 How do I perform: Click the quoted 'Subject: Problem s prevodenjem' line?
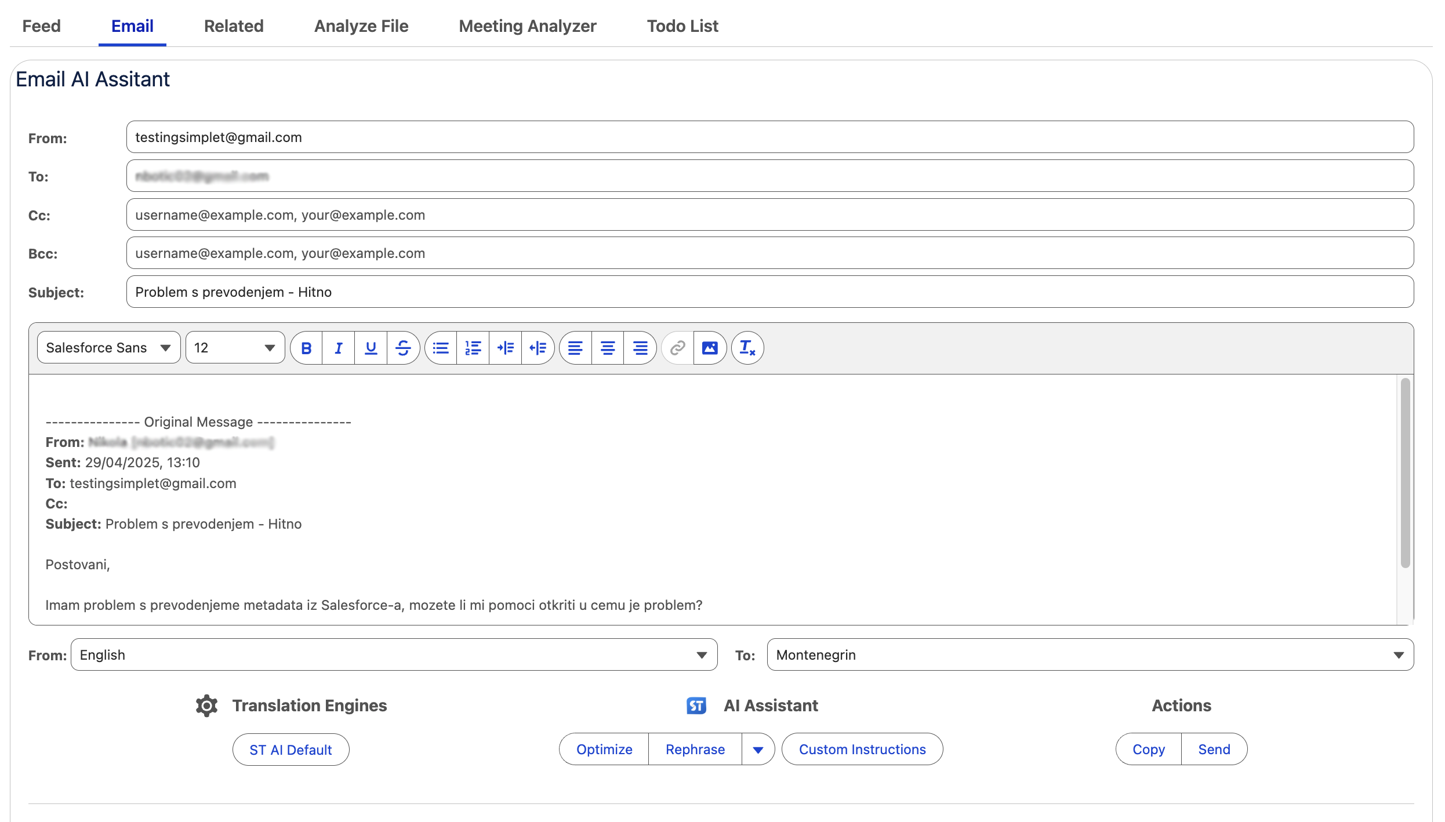tap(173, 524)
